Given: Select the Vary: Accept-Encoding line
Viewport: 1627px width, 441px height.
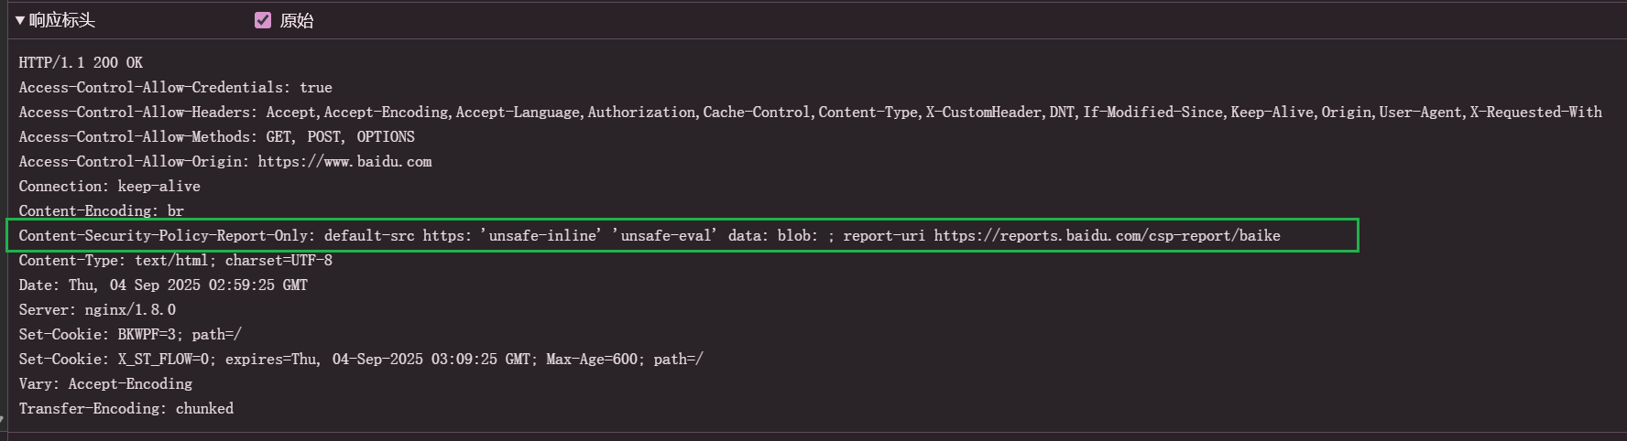Looking at the screenshot, I should pos(105,383).
